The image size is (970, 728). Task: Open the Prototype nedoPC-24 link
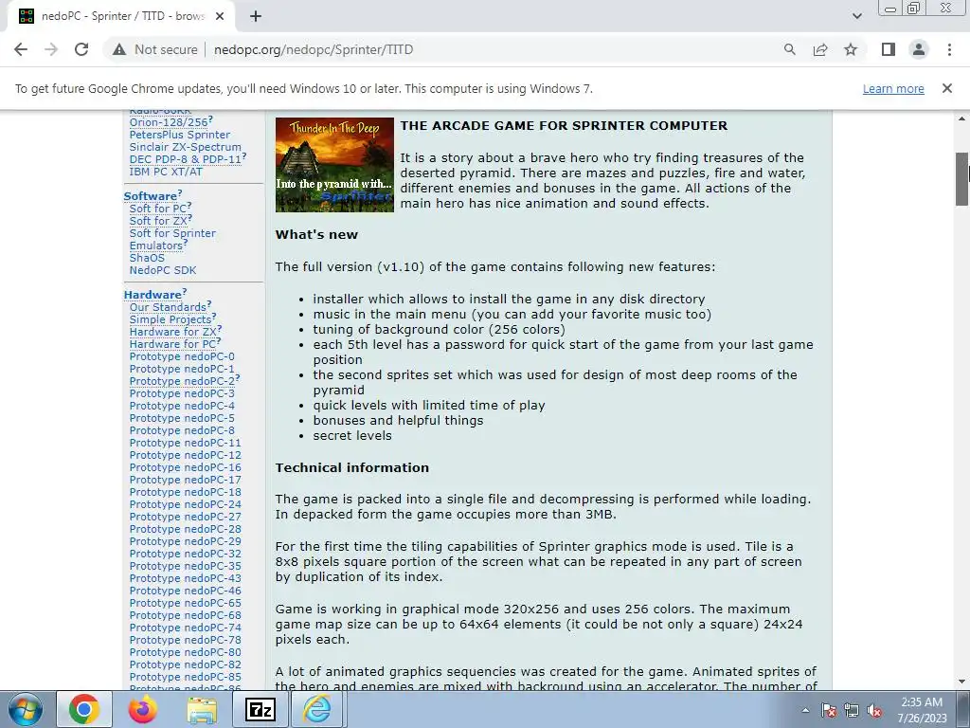coord(185,504)
